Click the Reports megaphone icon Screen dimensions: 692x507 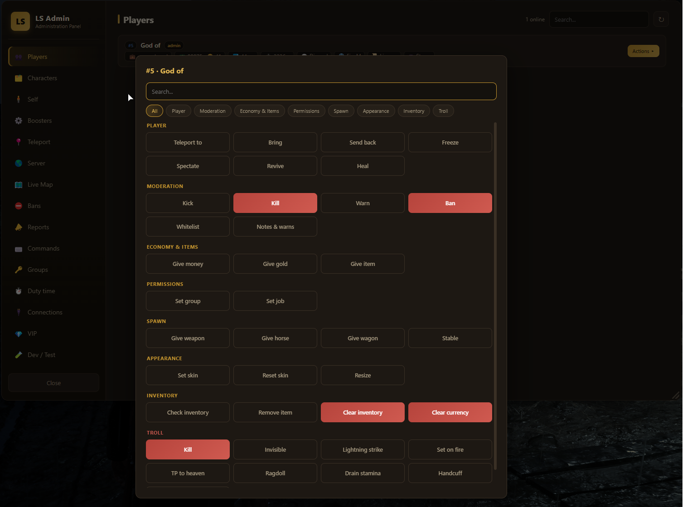click(x=19, y=227)
